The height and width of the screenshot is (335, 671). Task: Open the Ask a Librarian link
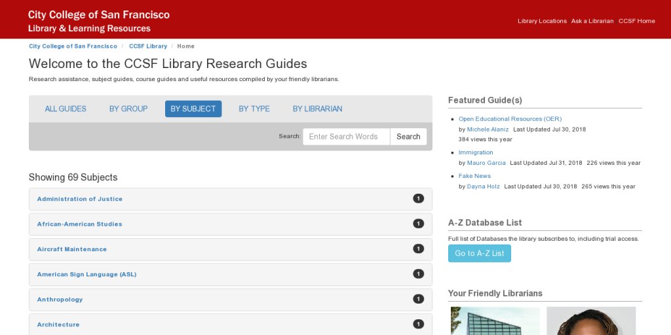(x=592, y=21)
